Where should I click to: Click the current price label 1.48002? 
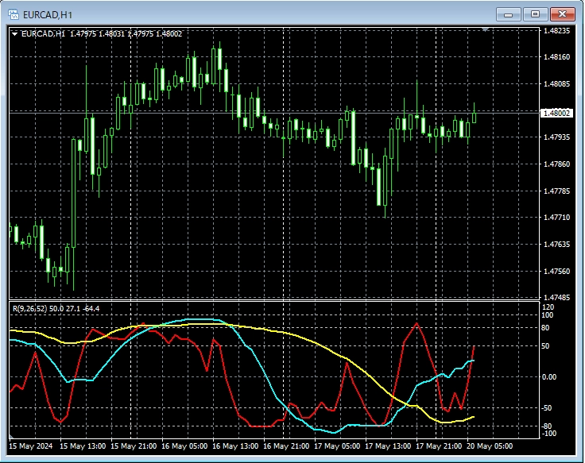[x=556, y=114]
